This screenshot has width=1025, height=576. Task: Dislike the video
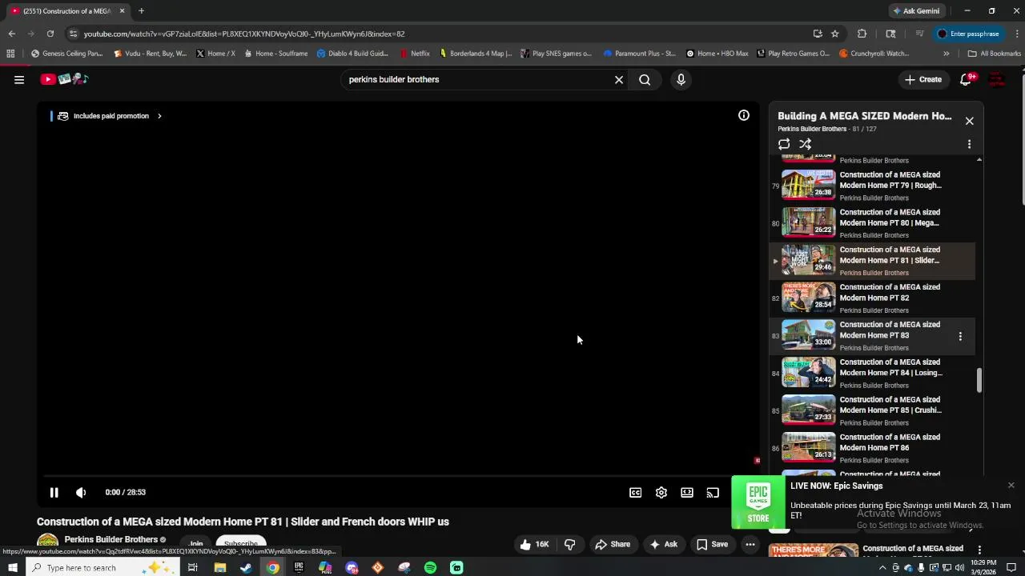[x=570, y=544]
